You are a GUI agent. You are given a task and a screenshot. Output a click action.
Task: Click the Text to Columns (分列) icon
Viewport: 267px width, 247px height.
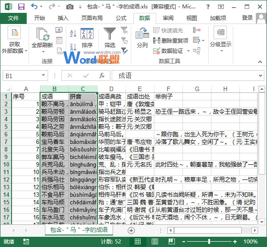click(142, 37)
